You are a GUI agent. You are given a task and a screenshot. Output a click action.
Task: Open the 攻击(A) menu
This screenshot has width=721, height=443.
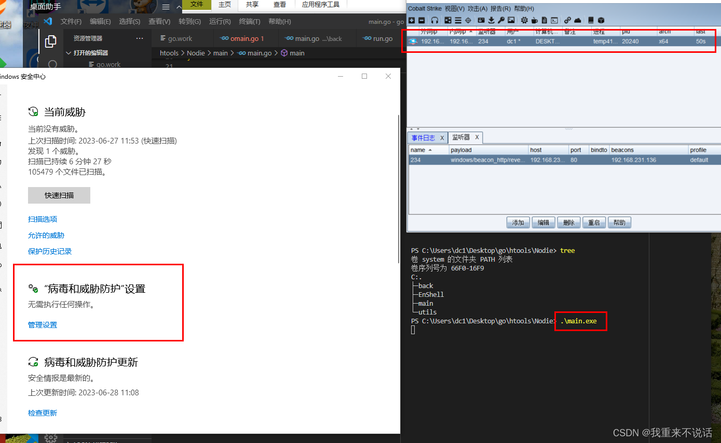[478, 9]
